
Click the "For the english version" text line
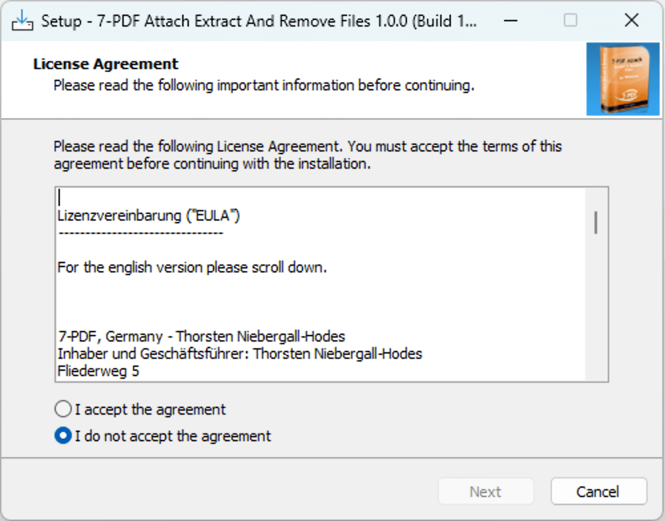(192, 267)
